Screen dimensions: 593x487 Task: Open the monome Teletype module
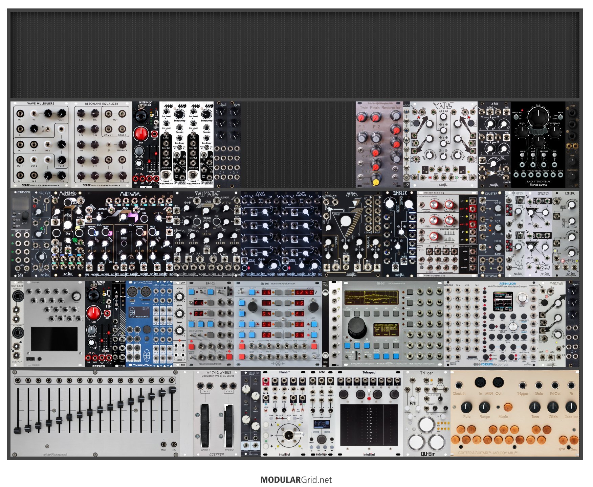pyautogui.click(x=54, y=324)
